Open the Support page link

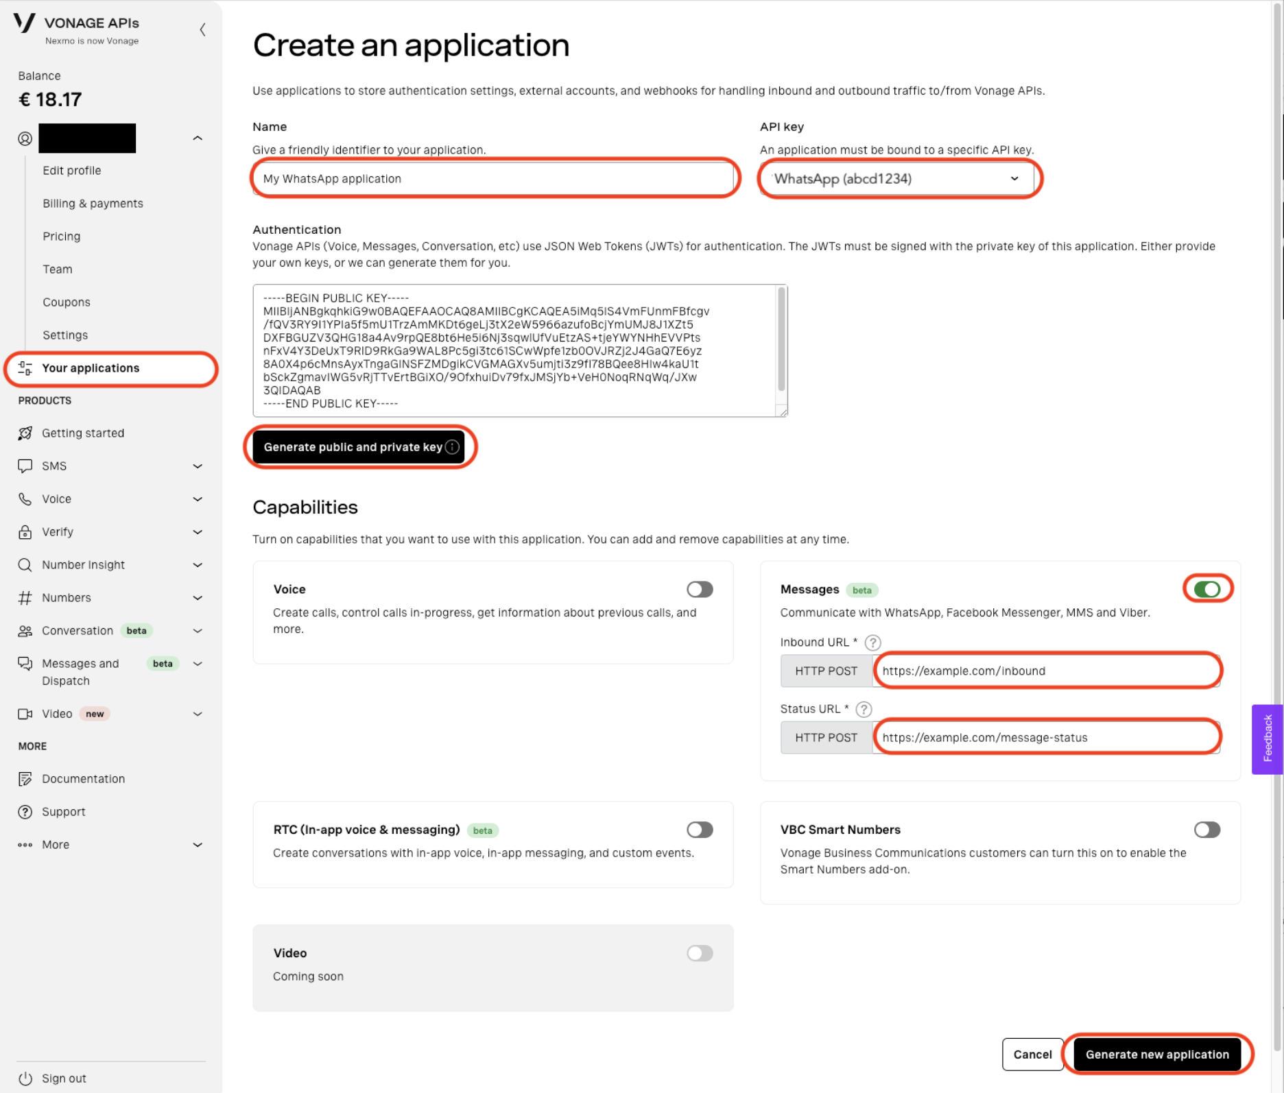[64, 812]
